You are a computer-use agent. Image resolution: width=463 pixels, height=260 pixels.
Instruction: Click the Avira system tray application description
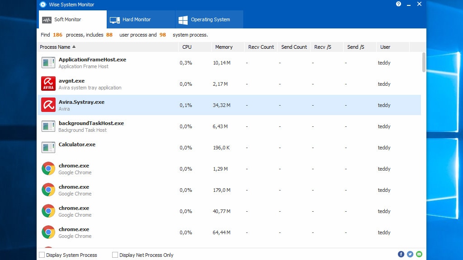click(x=90, y=88)
